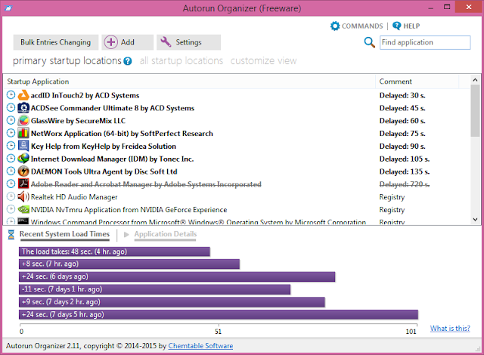Click the '-11 sec. (7 days 1 hr. ago)' bar
Screen dimensions: 484x355
[154, 289]
